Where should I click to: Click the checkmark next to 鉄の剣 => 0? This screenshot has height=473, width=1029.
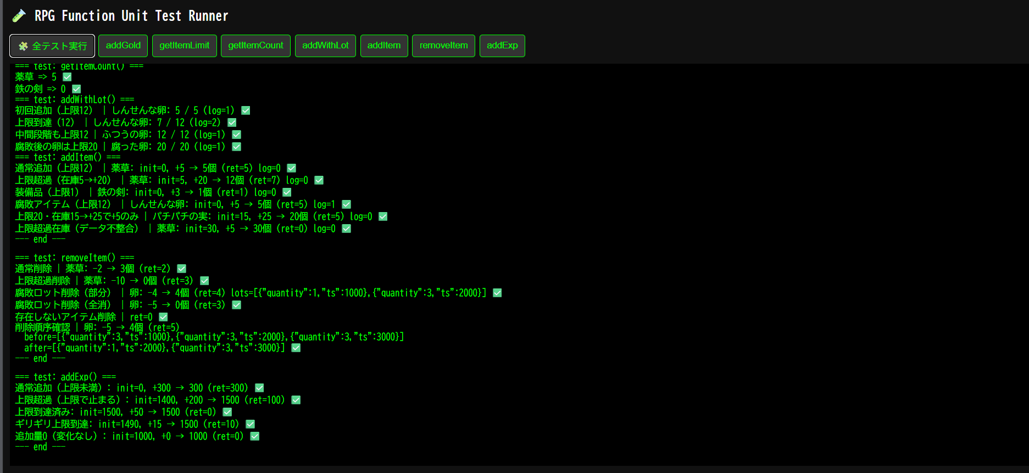(x=76, y=89)
